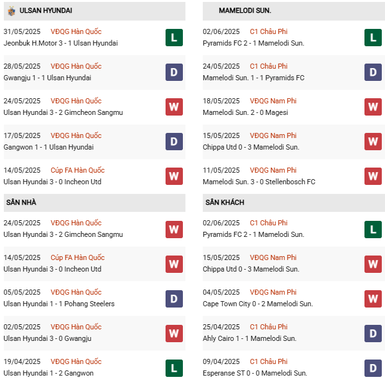Click the W badge for Magesi match
Image resolution: width=385 pixels, height=382 pixels.
[373, 107]
